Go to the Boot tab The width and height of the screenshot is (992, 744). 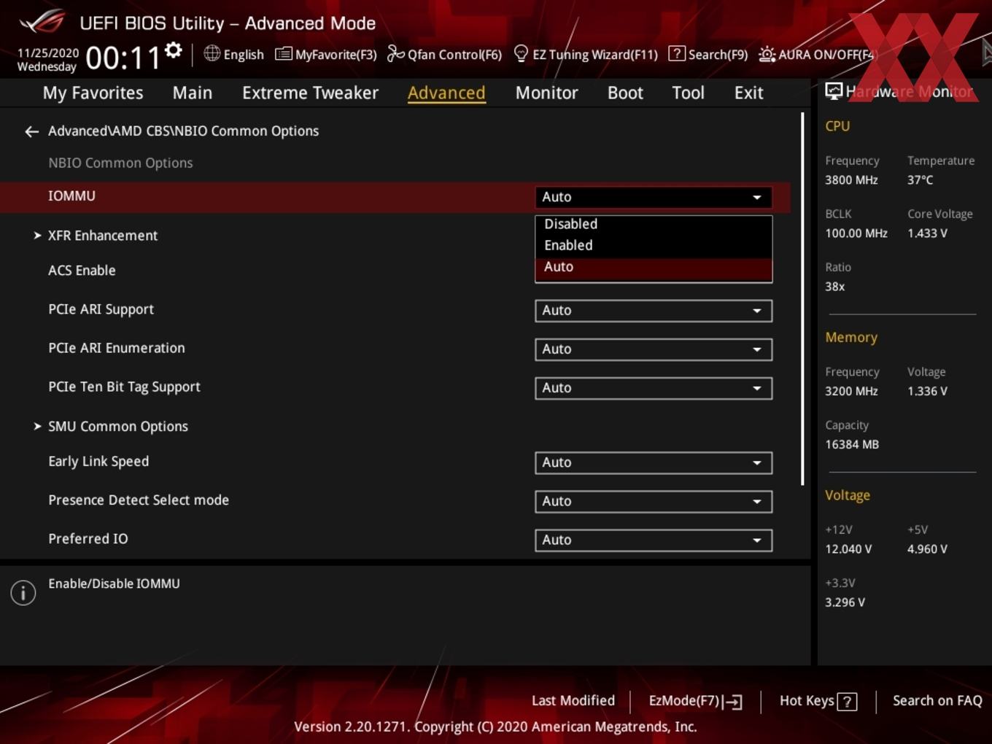pyautogui.click(x=625, y=93)
